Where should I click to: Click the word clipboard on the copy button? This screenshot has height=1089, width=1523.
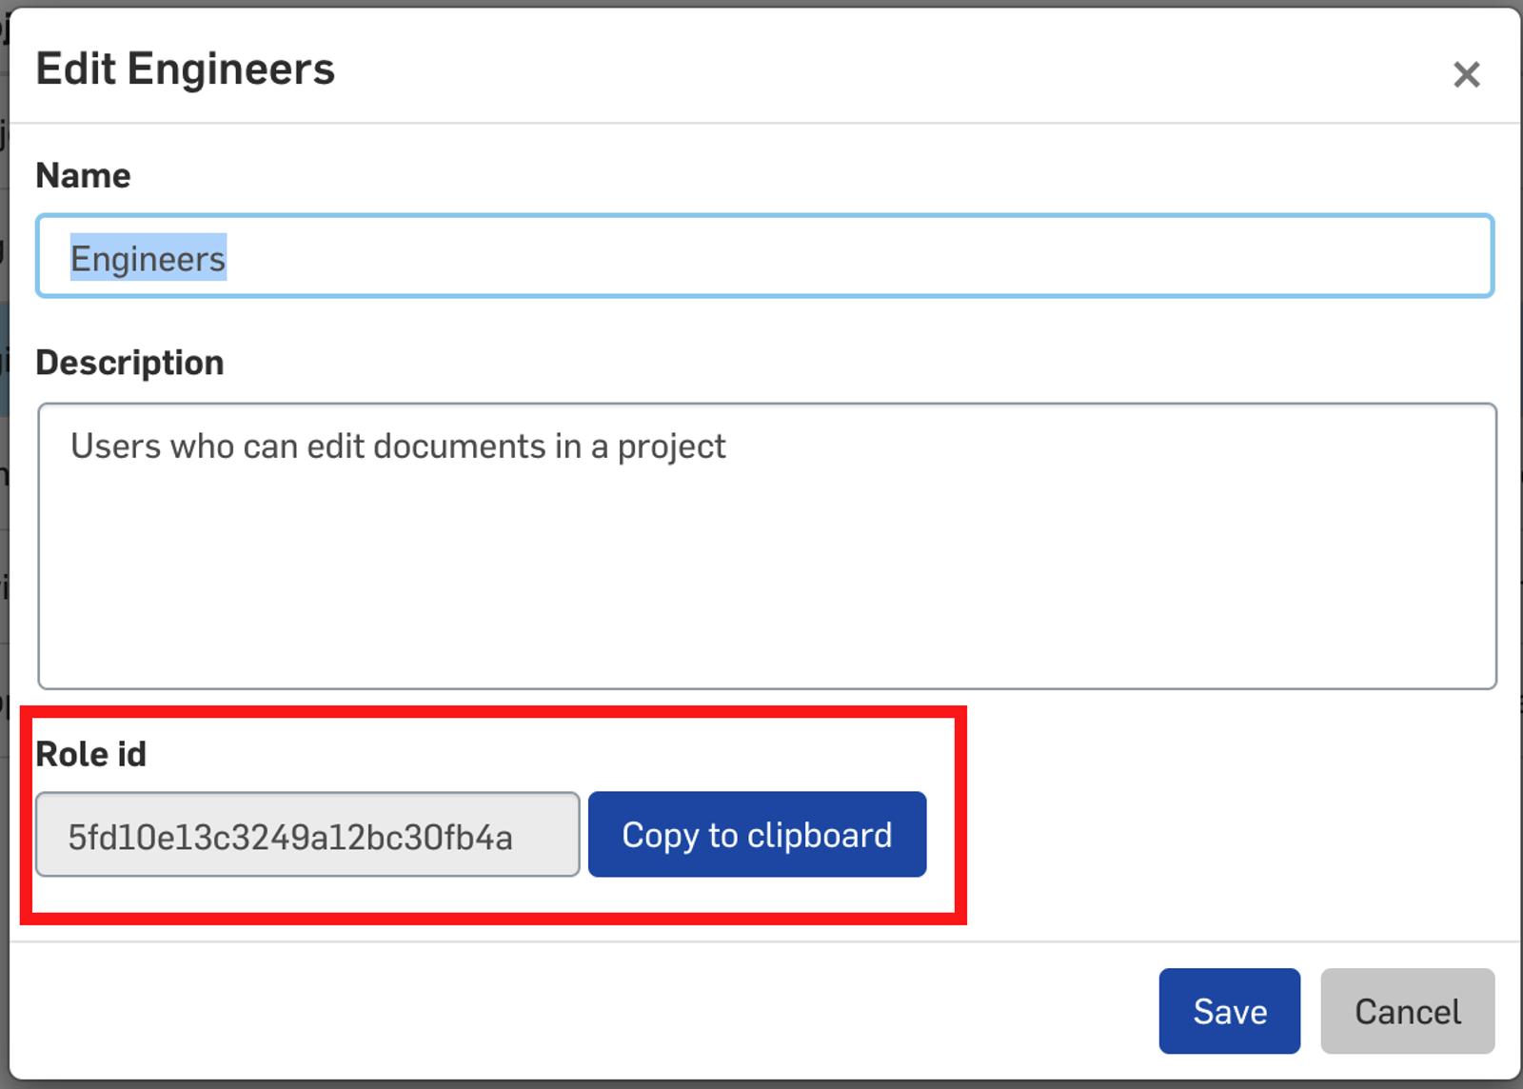click(x=820, y=835)
